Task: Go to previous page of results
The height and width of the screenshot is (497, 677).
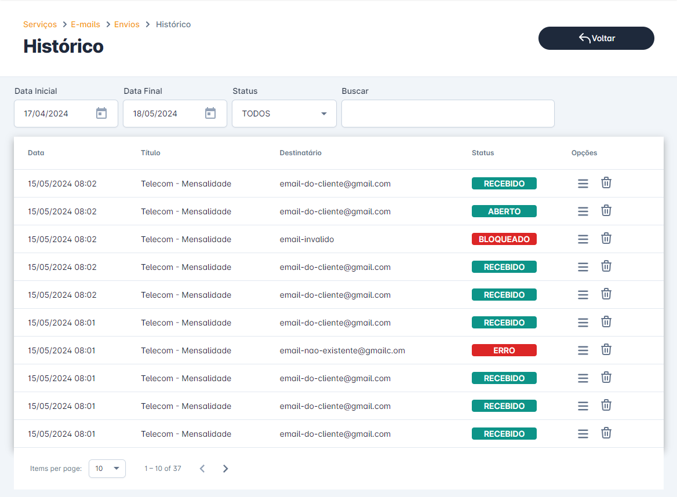Action: click(202, 469)
